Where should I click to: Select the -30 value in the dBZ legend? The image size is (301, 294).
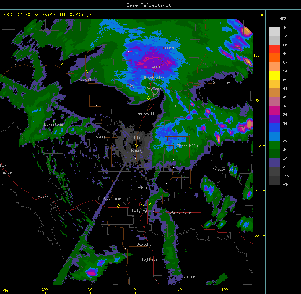(286, 184)
